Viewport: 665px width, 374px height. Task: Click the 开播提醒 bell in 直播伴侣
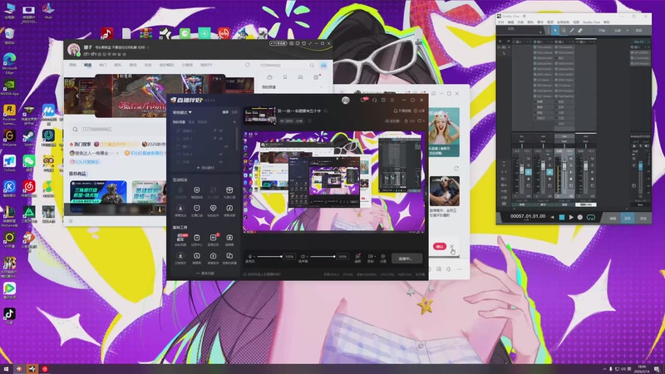pos(402,111)
